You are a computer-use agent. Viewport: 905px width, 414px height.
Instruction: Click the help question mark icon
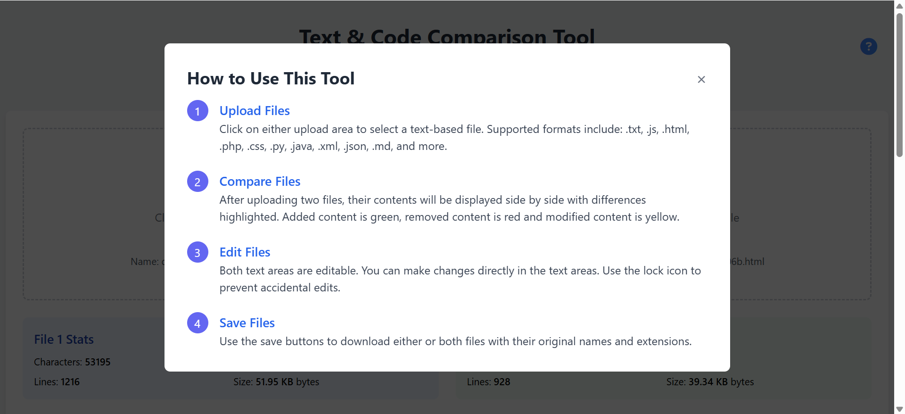[869, 46]
